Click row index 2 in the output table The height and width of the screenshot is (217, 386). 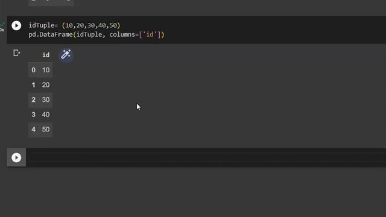click(34, 99)
